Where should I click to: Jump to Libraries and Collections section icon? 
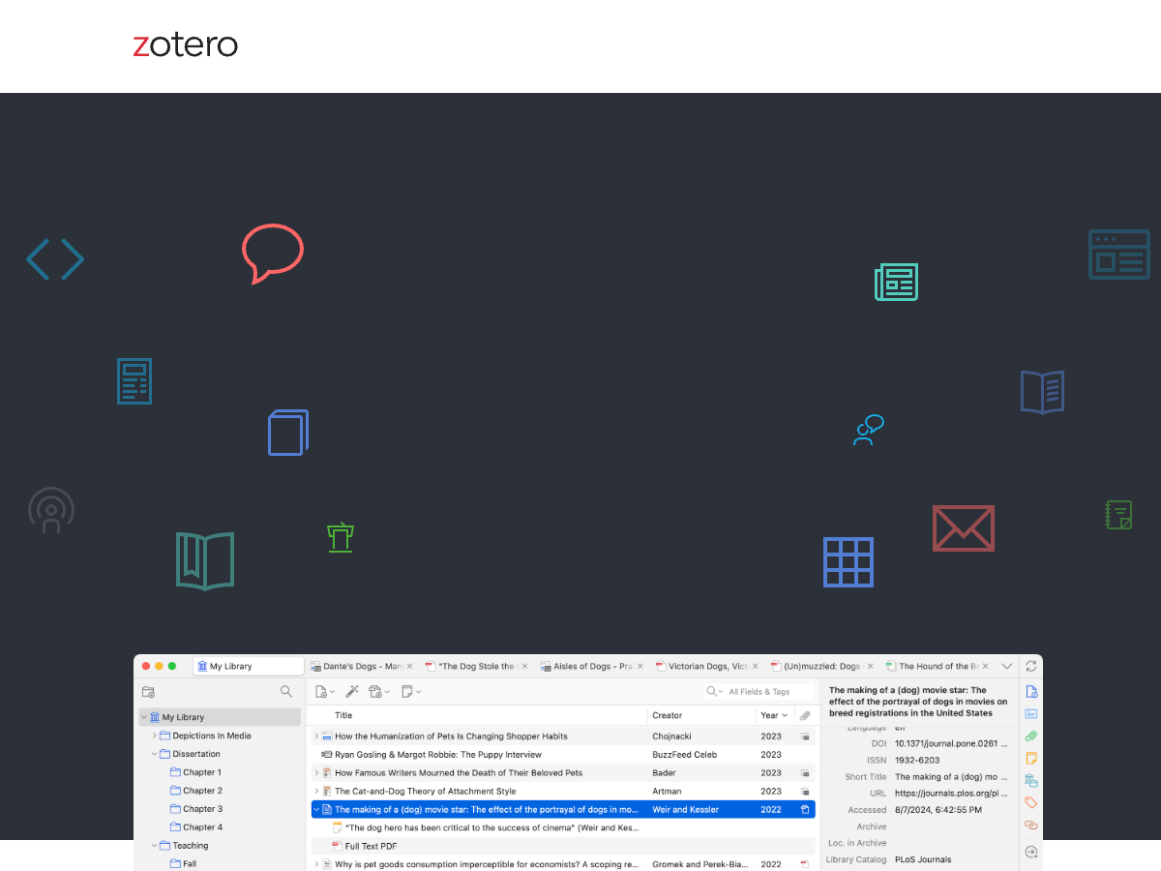[1031, 781]
